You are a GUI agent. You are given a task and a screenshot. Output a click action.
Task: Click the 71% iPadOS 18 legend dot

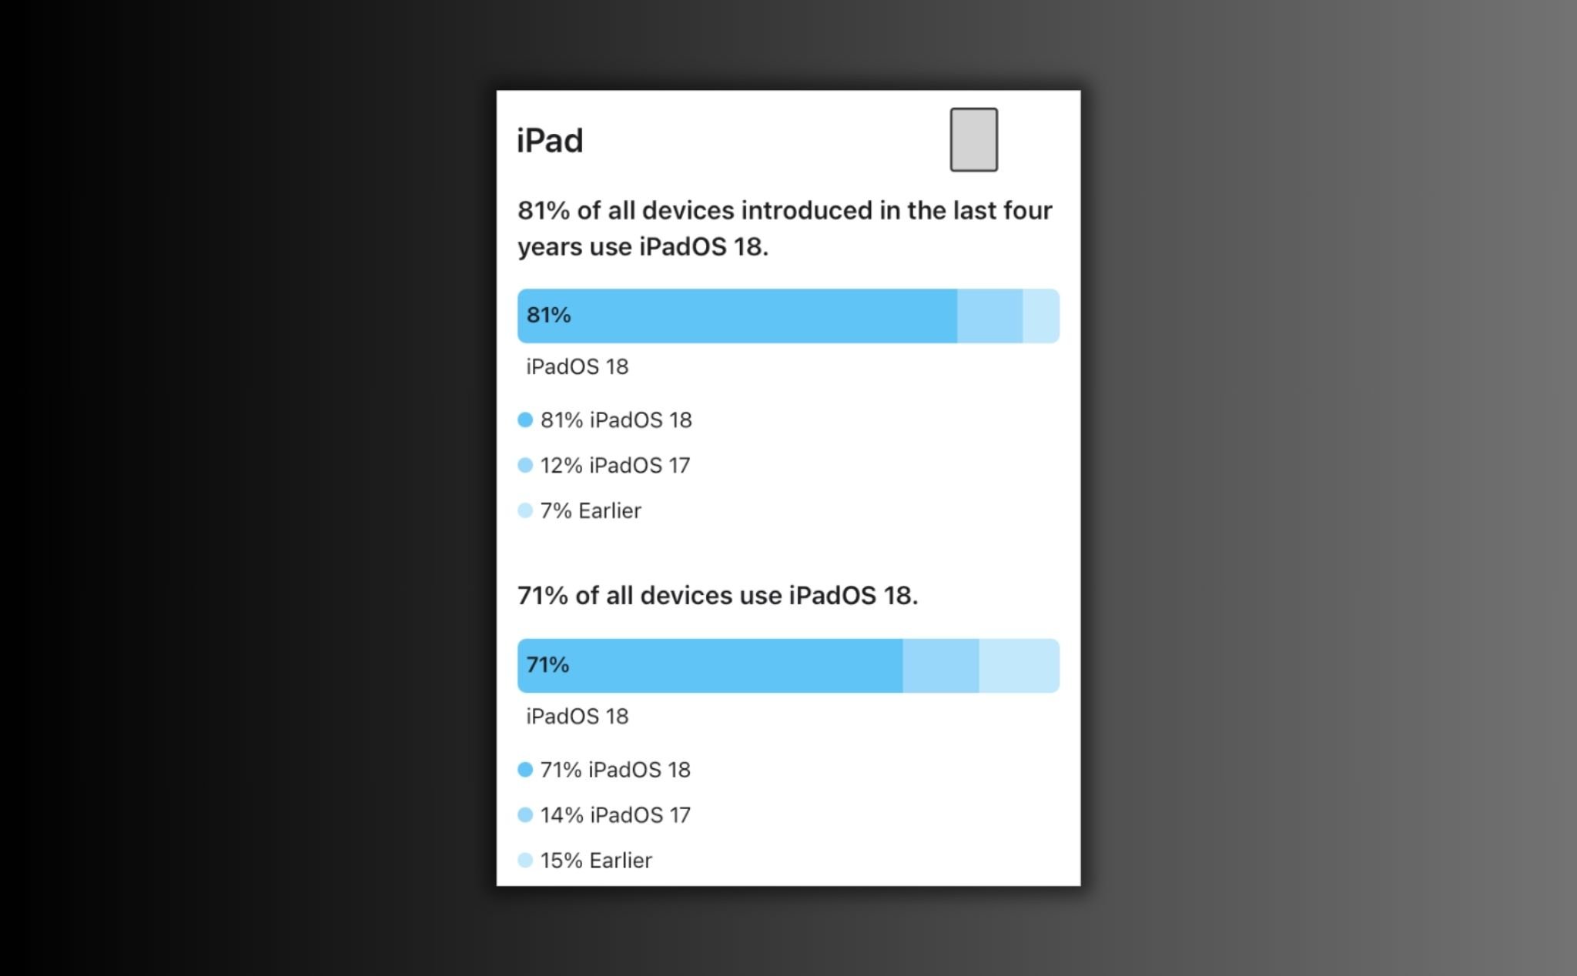pos(525,770)
